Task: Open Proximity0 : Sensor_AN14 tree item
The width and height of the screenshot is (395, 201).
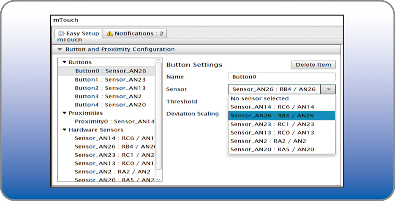Action: 114,122
